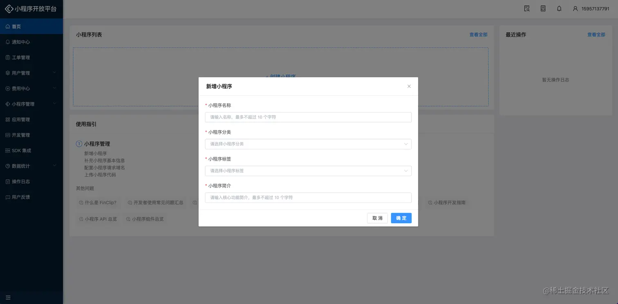Click the 确定 button in dialog
Viewport: 618px width, 304px height.
click(x=401, y=218)
